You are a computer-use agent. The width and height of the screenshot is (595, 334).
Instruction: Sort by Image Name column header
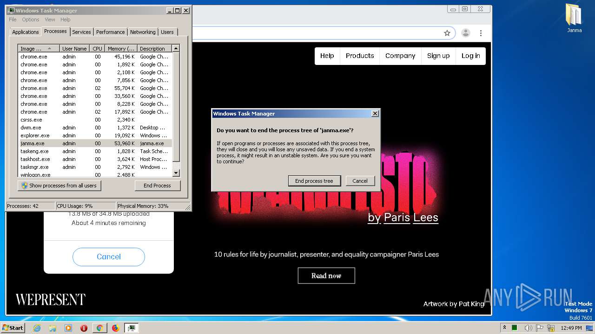click(39, 48)
